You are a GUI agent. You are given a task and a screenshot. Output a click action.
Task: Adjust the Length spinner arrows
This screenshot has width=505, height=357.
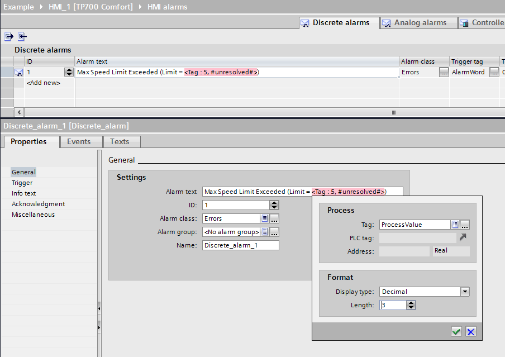tap(411, 305)
